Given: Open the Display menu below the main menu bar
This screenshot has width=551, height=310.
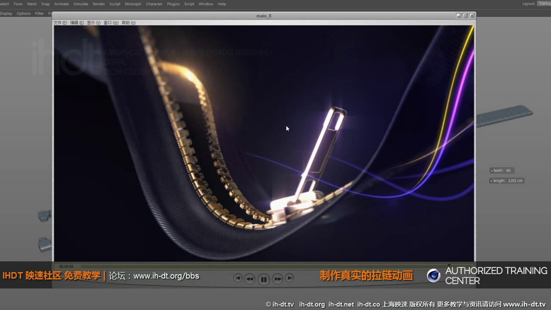Looking at the screenshot, I should click(x=6, y=13).
